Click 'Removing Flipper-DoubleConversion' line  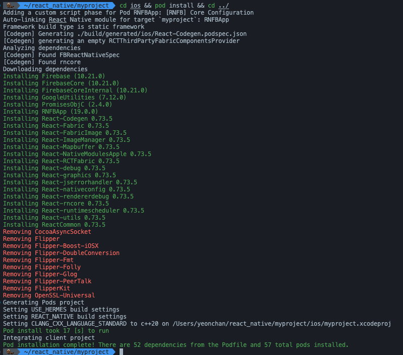(61, 253)
